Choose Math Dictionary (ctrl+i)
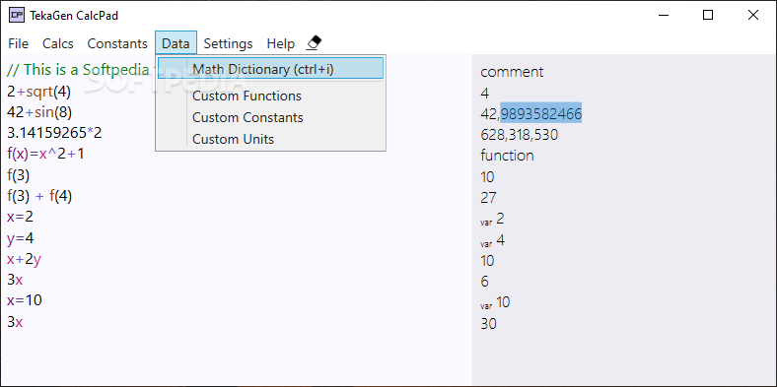The height and width of the screenshot is (387, 777). 270,68
